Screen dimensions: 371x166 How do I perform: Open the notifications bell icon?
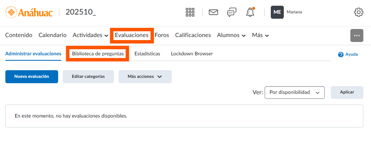pos(250,12)
